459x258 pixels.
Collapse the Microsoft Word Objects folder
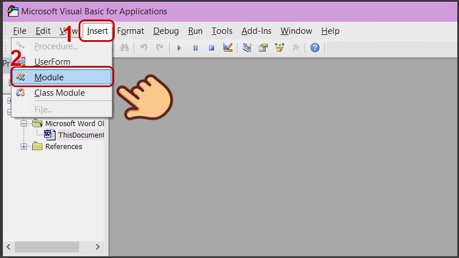click(x=24, y=124)
